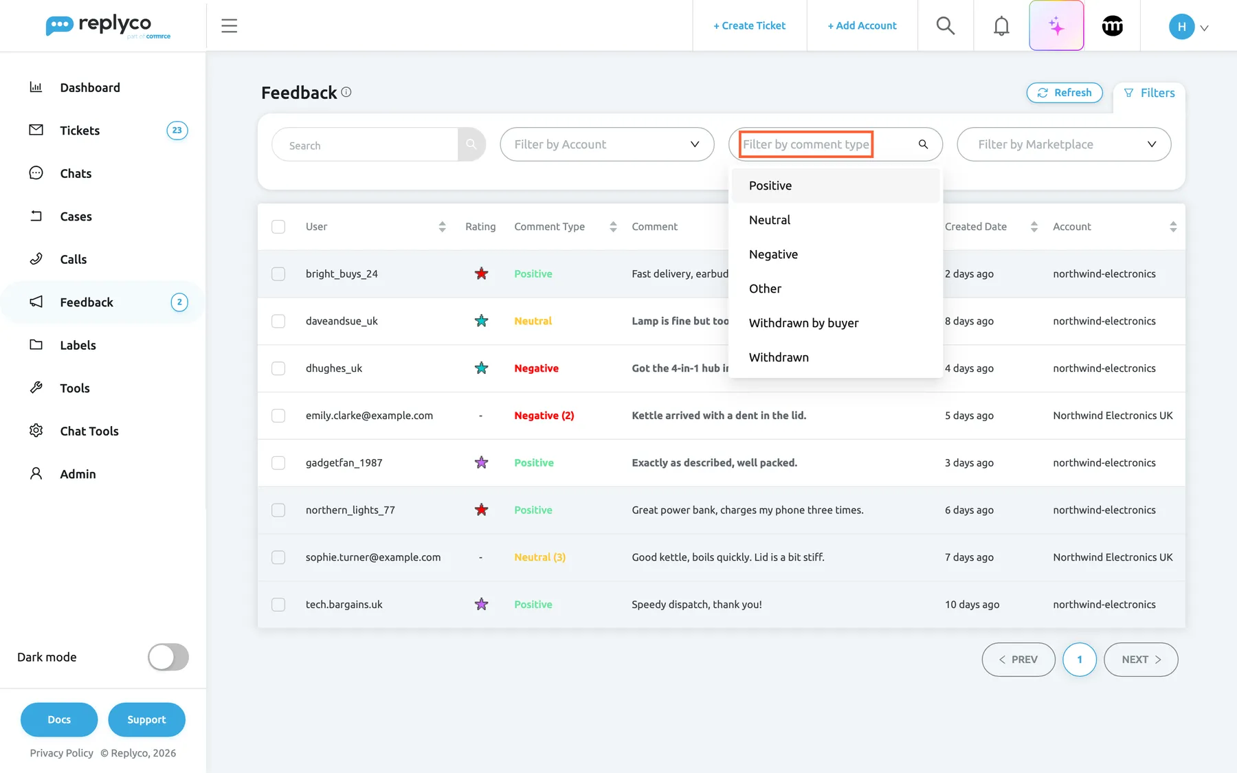Sort by the User column arrows
Image resolution: width=1237 pixels, height=773 pixels.
click(x=442, y=227)
